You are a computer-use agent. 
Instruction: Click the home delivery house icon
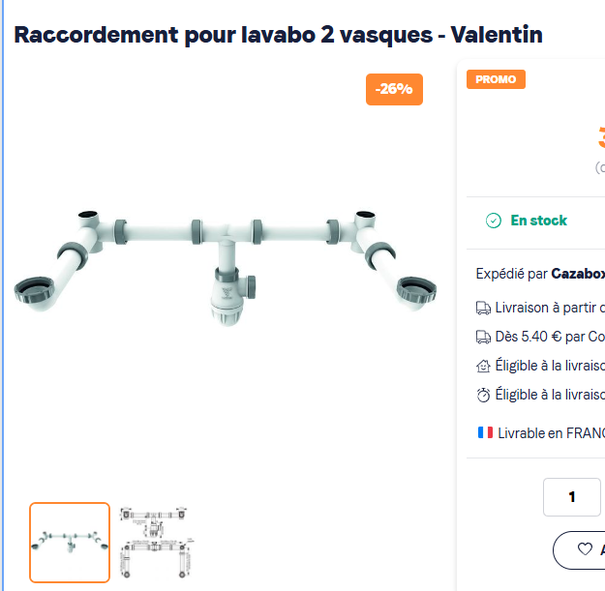pyautogui.click(x=483, y=366)
